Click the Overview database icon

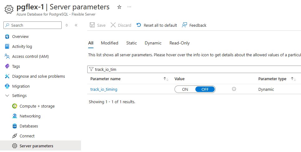[x=7, y=37]
